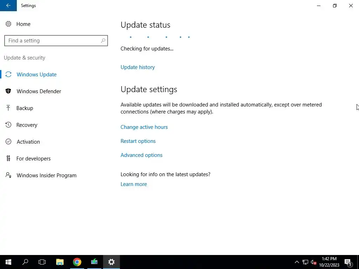This screenshot has width=359, height=269.
Task: Open Update history link
Action: click(137, 67)
